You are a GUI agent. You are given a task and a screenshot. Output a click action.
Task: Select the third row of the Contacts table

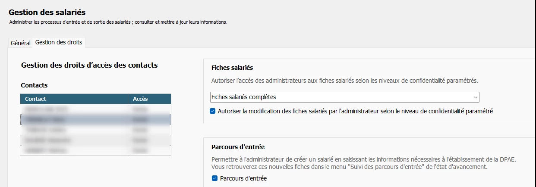pyautogui.click(x=74, y=130)
